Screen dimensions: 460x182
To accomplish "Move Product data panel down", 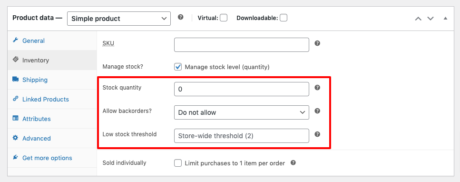I will 431,19.
